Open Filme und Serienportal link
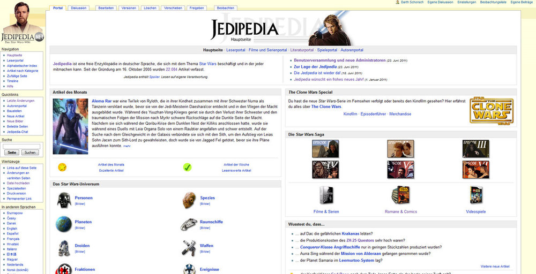Viewport: 536px width, 274px height. tap(267, 50)
